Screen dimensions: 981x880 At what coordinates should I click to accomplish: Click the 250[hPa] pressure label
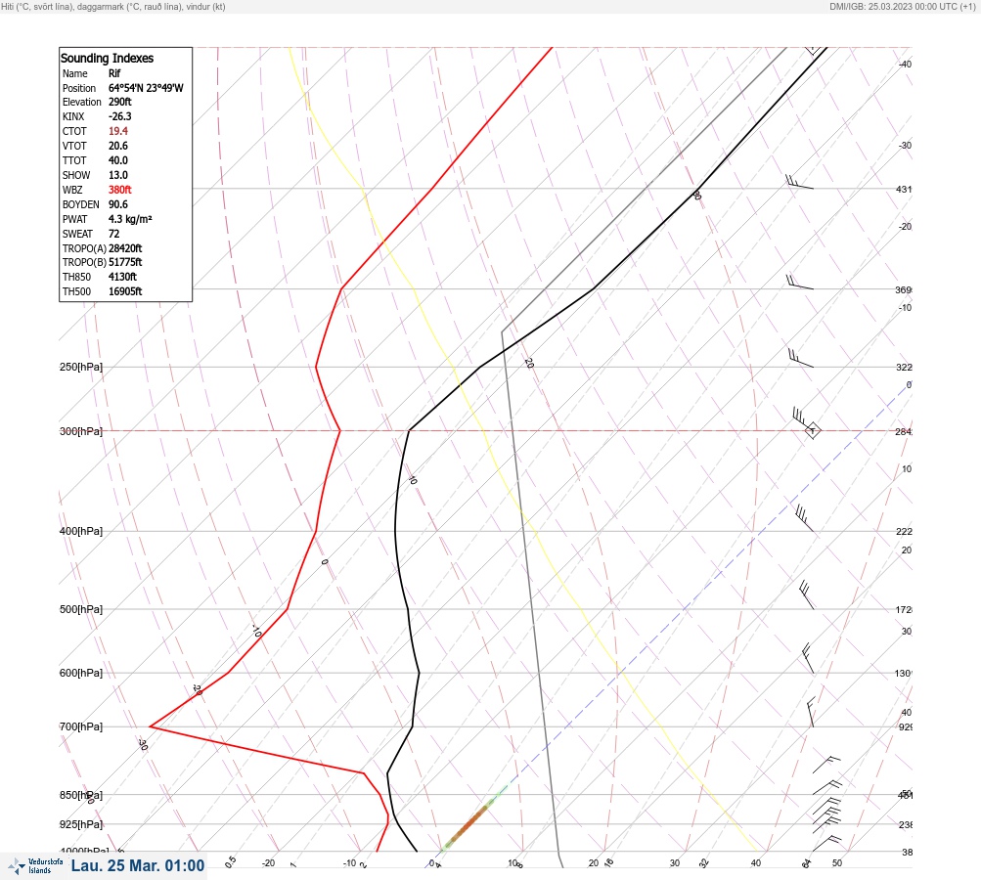[81, 367]
